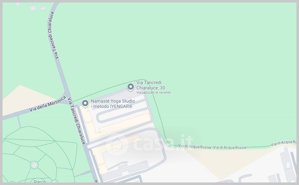Select the Via di Acqua Rossa label nearest watermark
The width and height of the screenshot is (299, 185).
point(194,147)
